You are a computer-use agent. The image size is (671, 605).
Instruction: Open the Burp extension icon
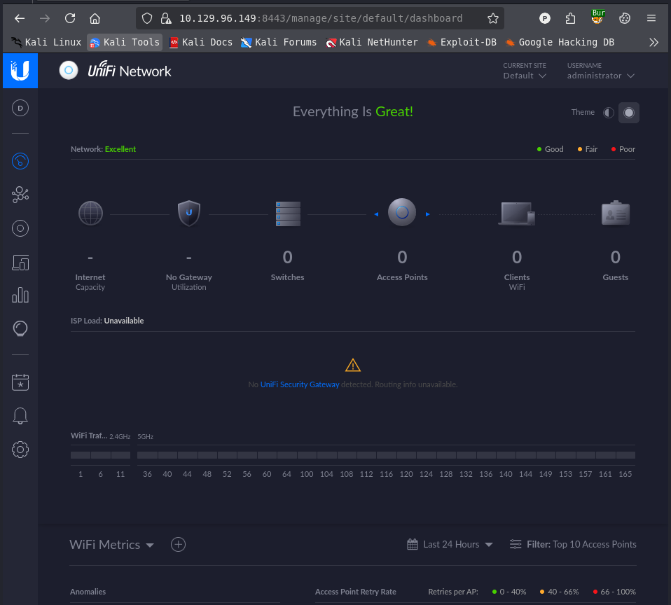pos(598,17)
